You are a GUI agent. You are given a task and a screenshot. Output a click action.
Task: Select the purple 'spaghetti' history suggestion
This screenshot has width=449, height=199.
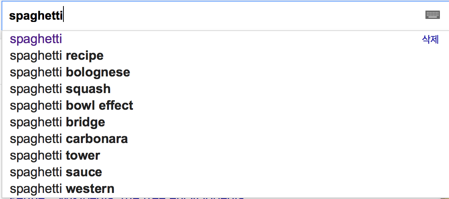[x=36, y=39]
